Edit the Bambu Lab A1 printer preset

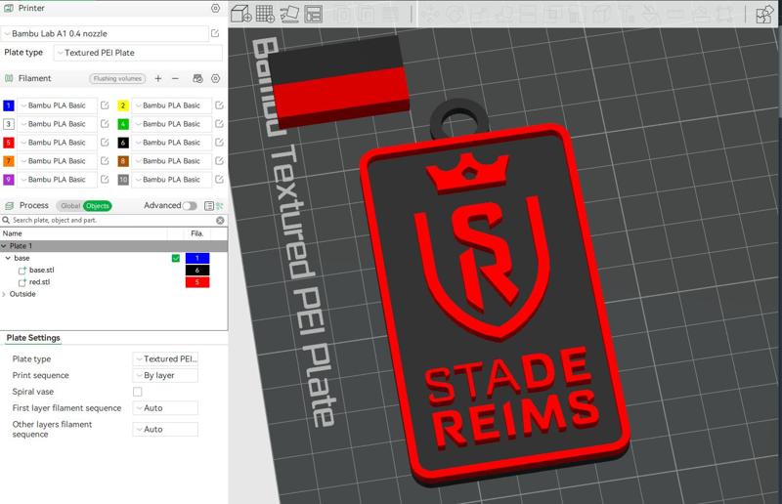[215, 33]
